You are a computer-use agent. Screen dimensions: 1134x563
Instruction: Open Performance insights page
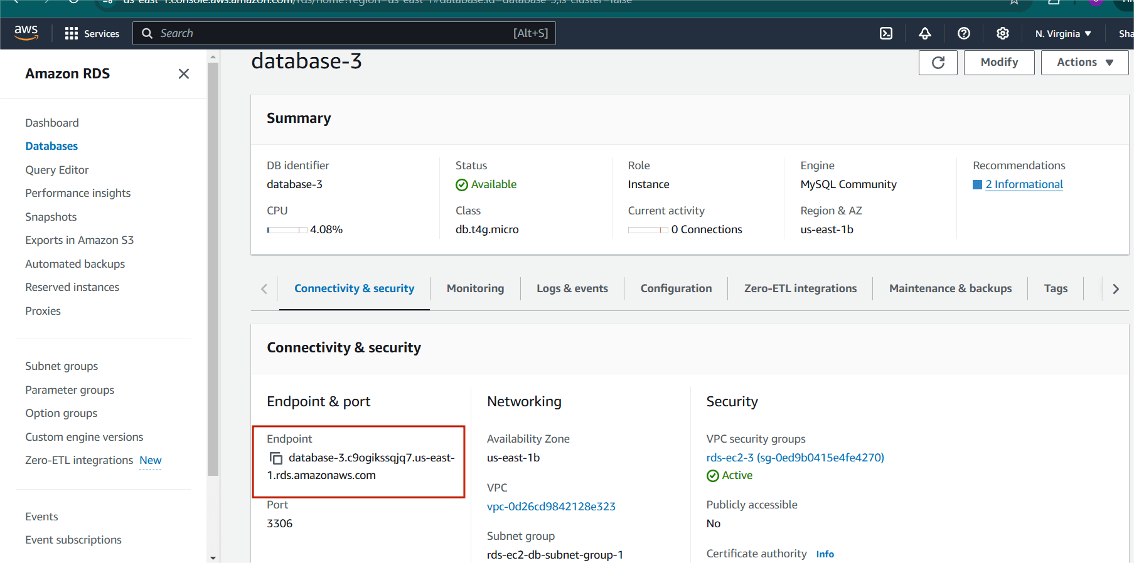(78, 193)
